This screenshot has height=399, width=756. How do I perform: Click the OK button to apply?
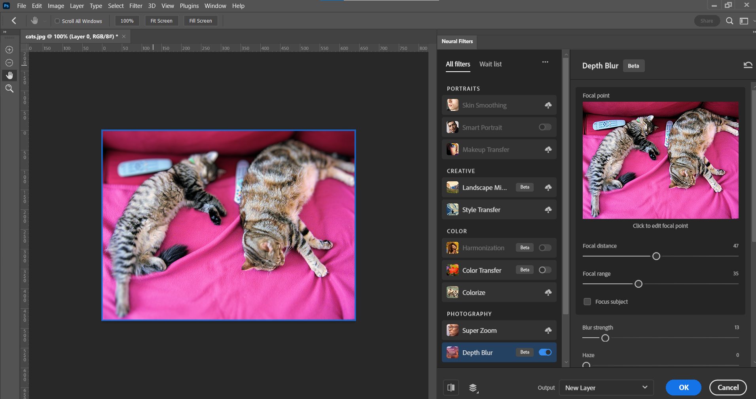point(683,388)
